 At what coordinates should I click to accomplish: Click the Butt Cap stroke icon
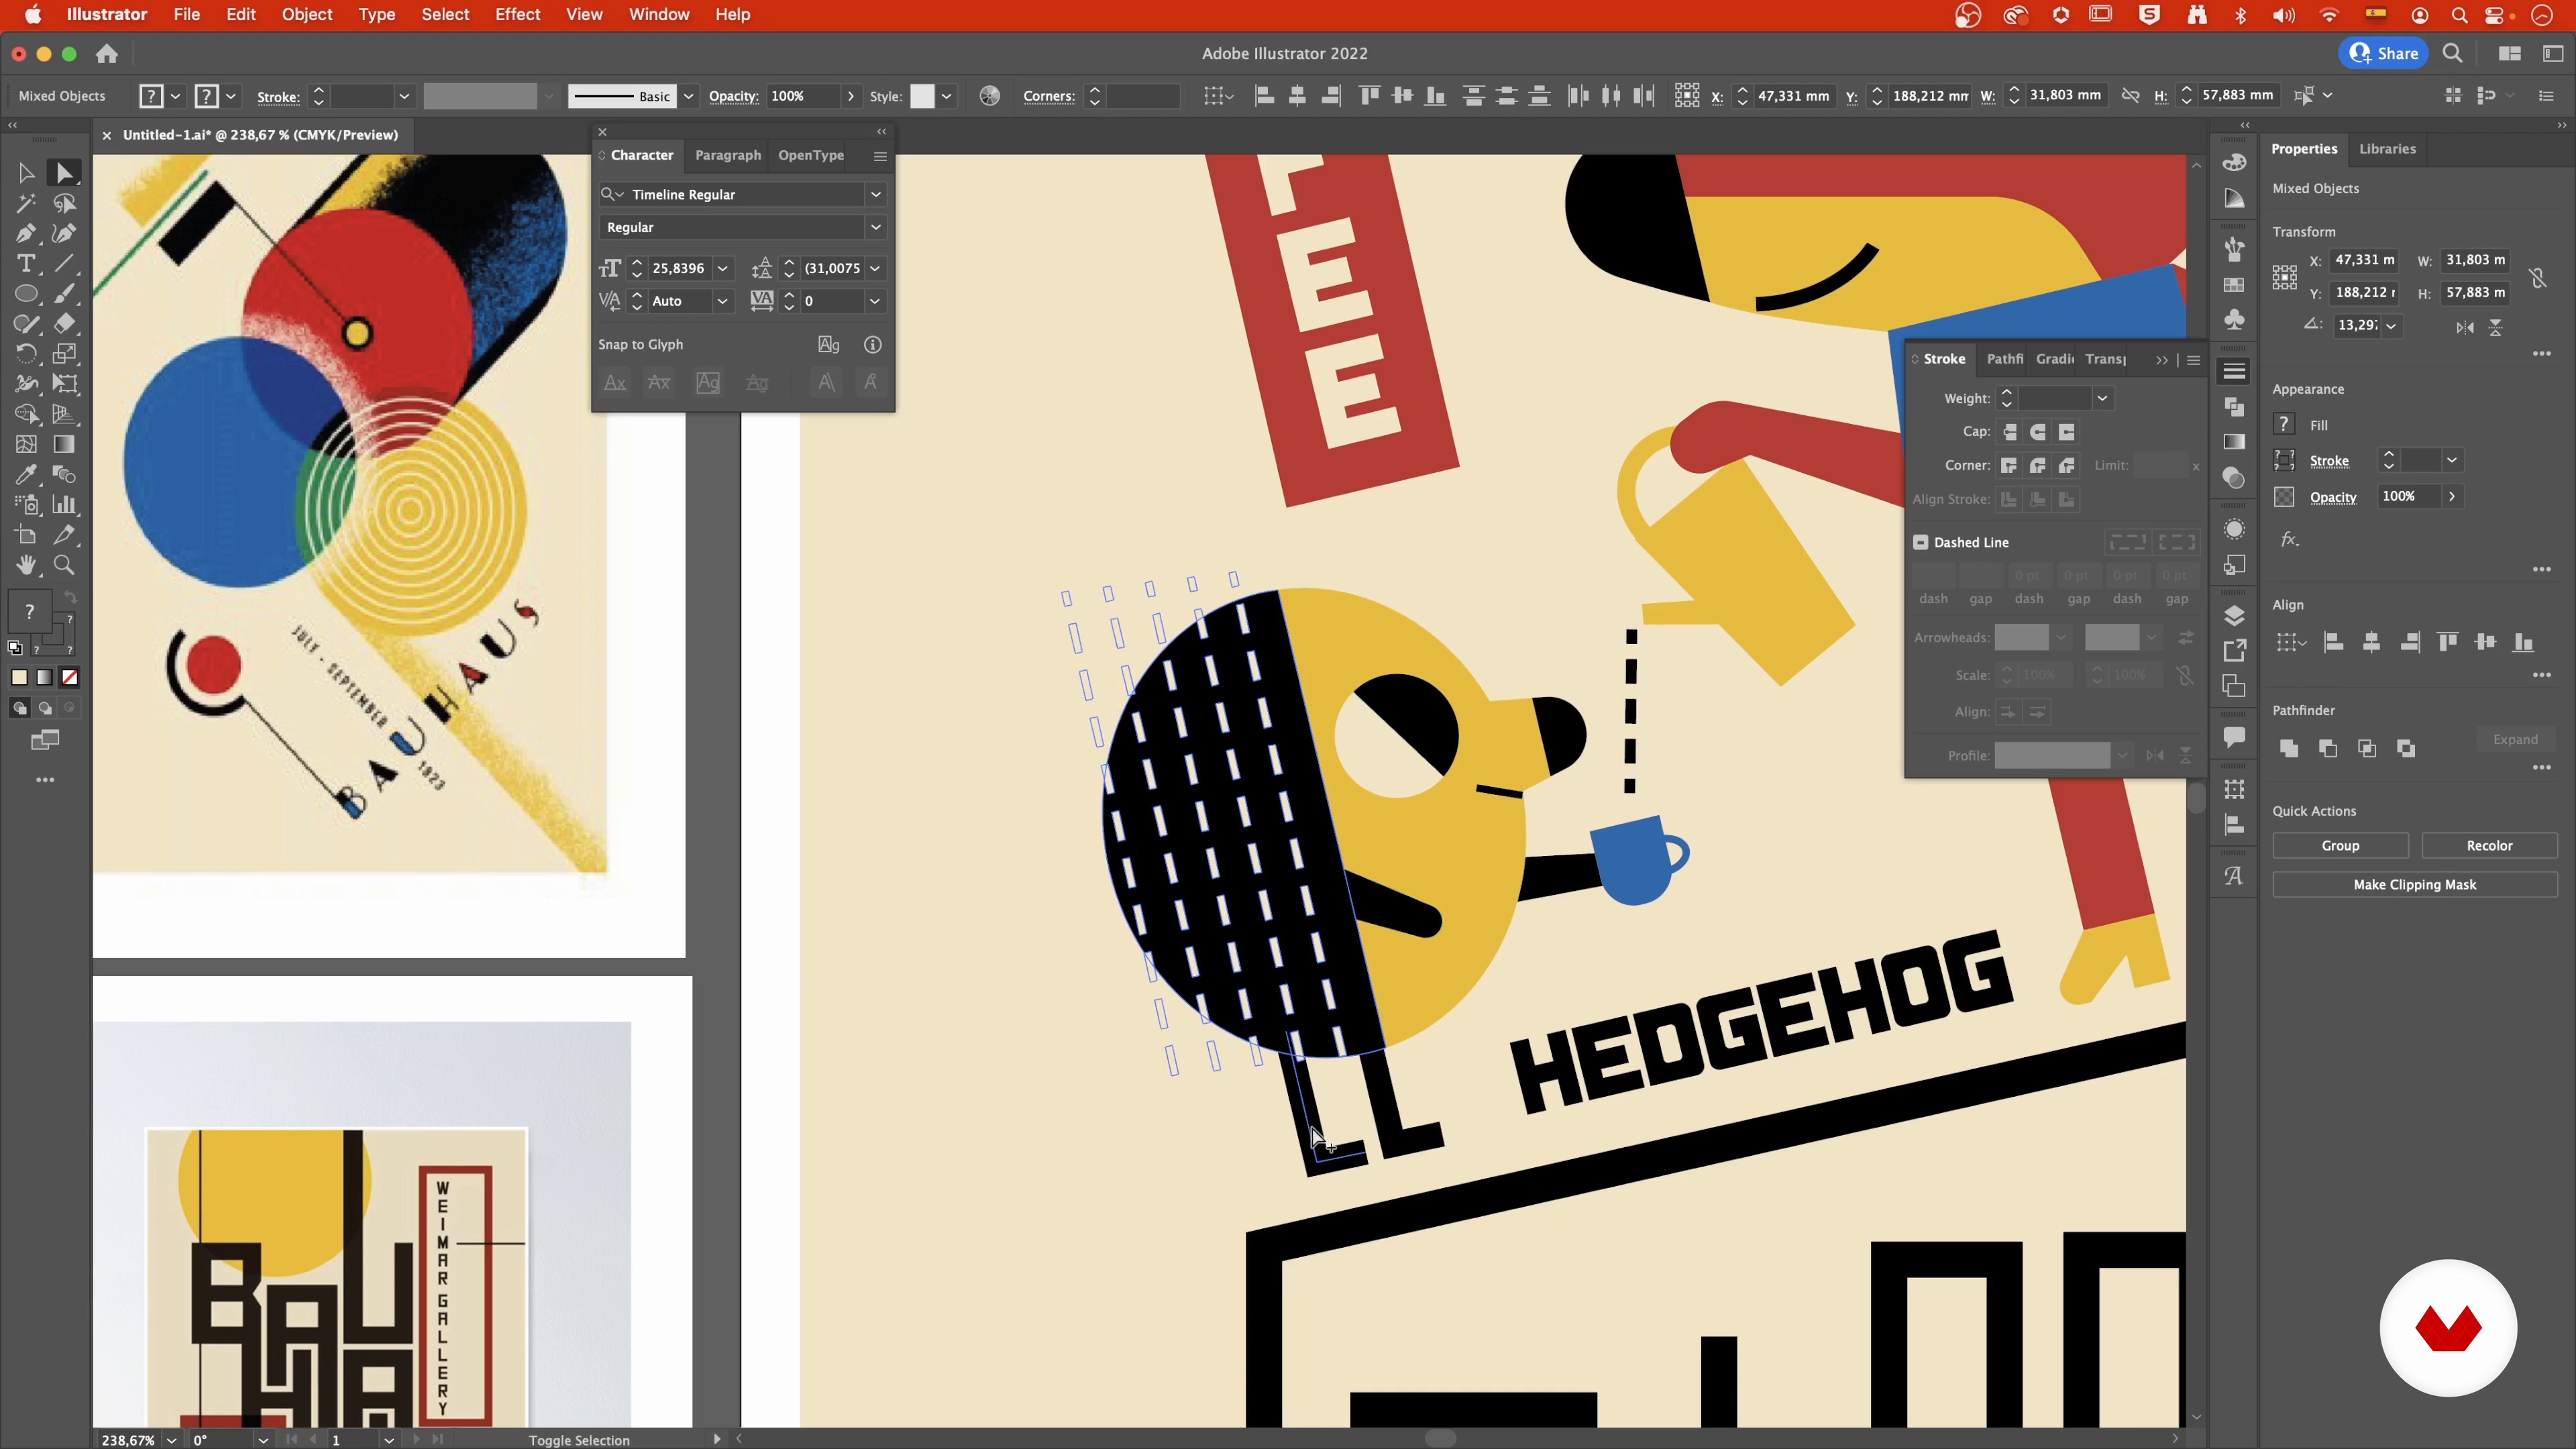click(x=2009, y=432)
